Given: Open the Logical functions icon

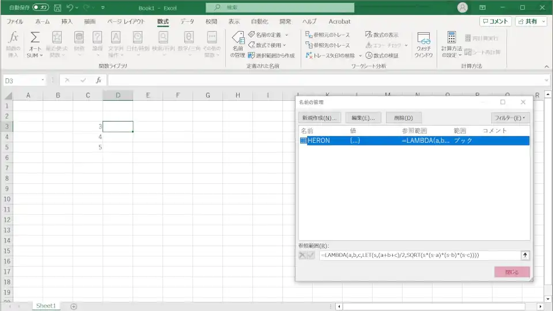Looking at the screenshot, I should click(x=97, y=37).
